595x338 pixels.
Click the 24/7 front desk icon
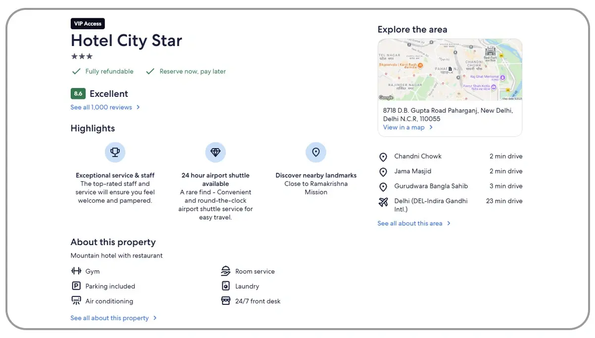click(x=226, y=301)
